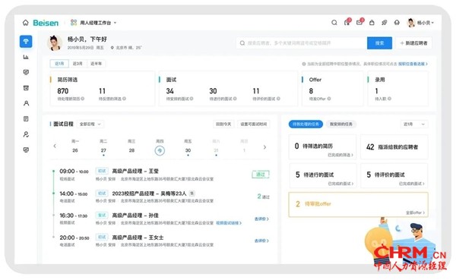
Task: Click the 设置可面试时间 button
Action: (254, 124)
